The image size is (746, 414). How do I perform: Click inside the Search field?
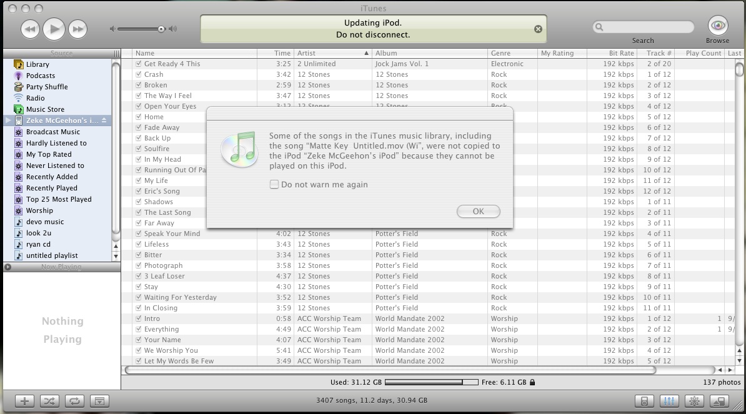tap(644, 27)
